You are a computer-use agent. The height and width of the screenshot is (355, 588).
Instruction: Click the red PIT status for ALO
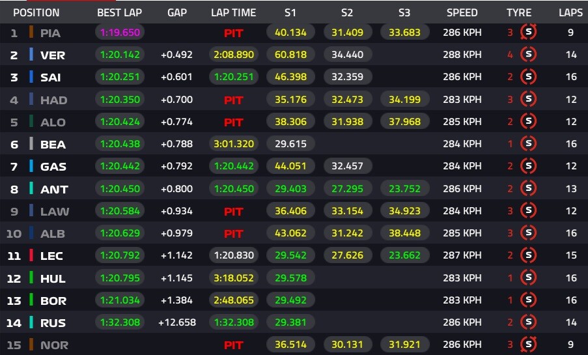233,122
